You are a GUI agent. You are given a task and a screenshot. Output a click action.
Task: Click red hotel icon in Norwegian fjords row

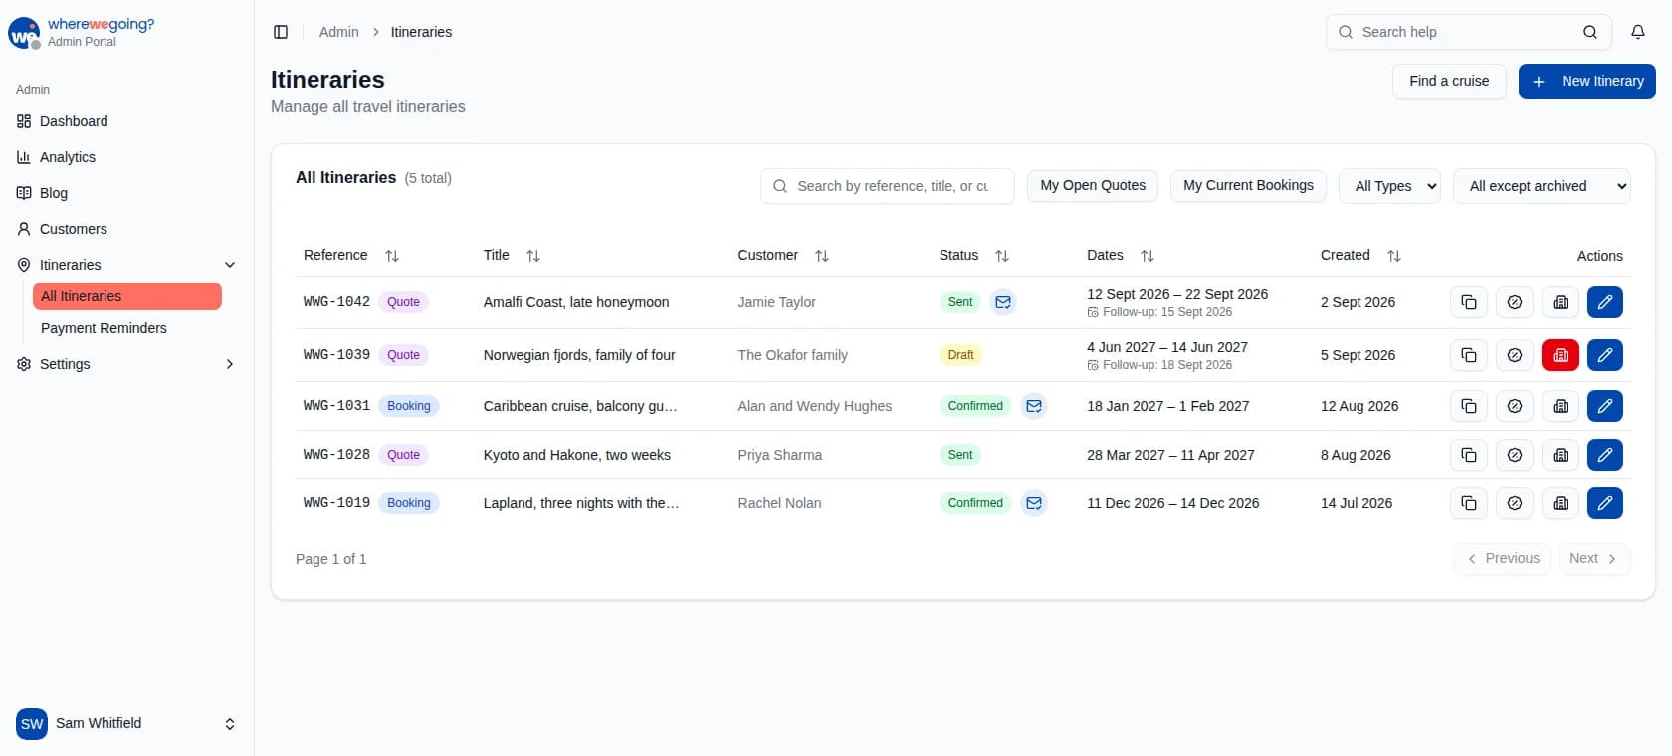click(1561, 355)
